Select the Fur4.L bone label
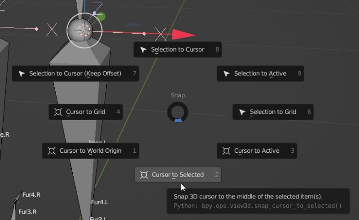359x220 pixels. [x=100, y=202]
